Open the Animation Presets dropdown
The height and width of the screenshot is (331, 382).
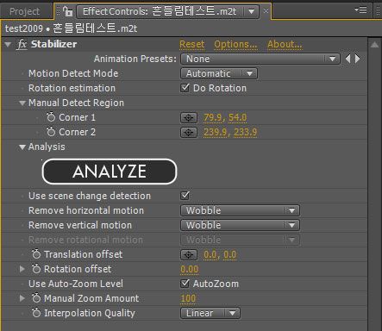pos(260,59)
